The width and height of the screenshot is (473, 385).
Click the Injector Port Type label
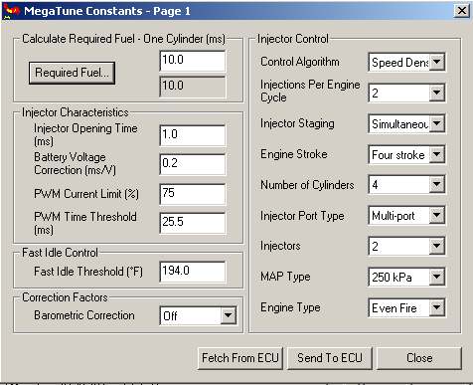pos(302,216)
